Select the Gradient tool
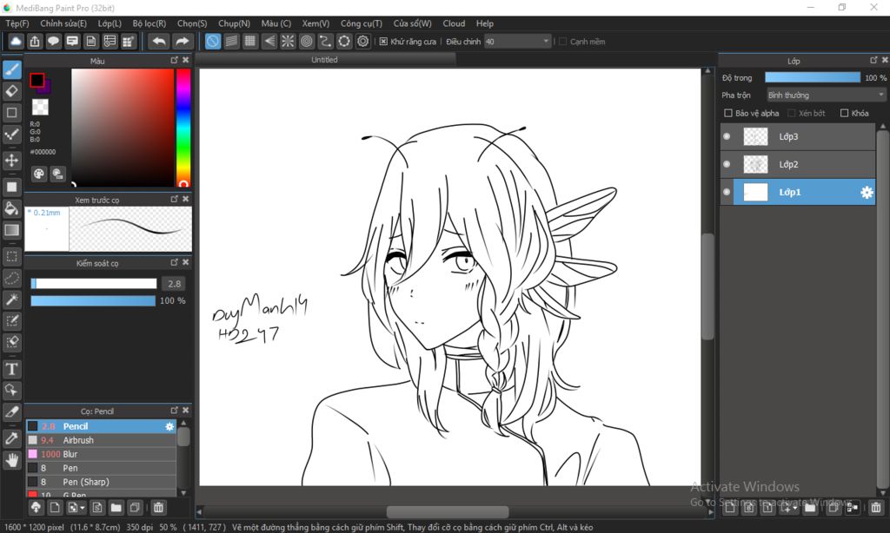Screen dimensions: 890x533 (x=12, y=230)
